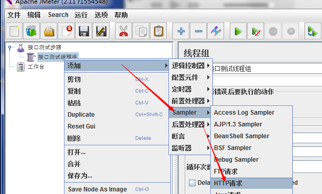Viewport: 322px width, 194px height.
Task: Choose 剪切 from context menu
Action: (117, 79)
